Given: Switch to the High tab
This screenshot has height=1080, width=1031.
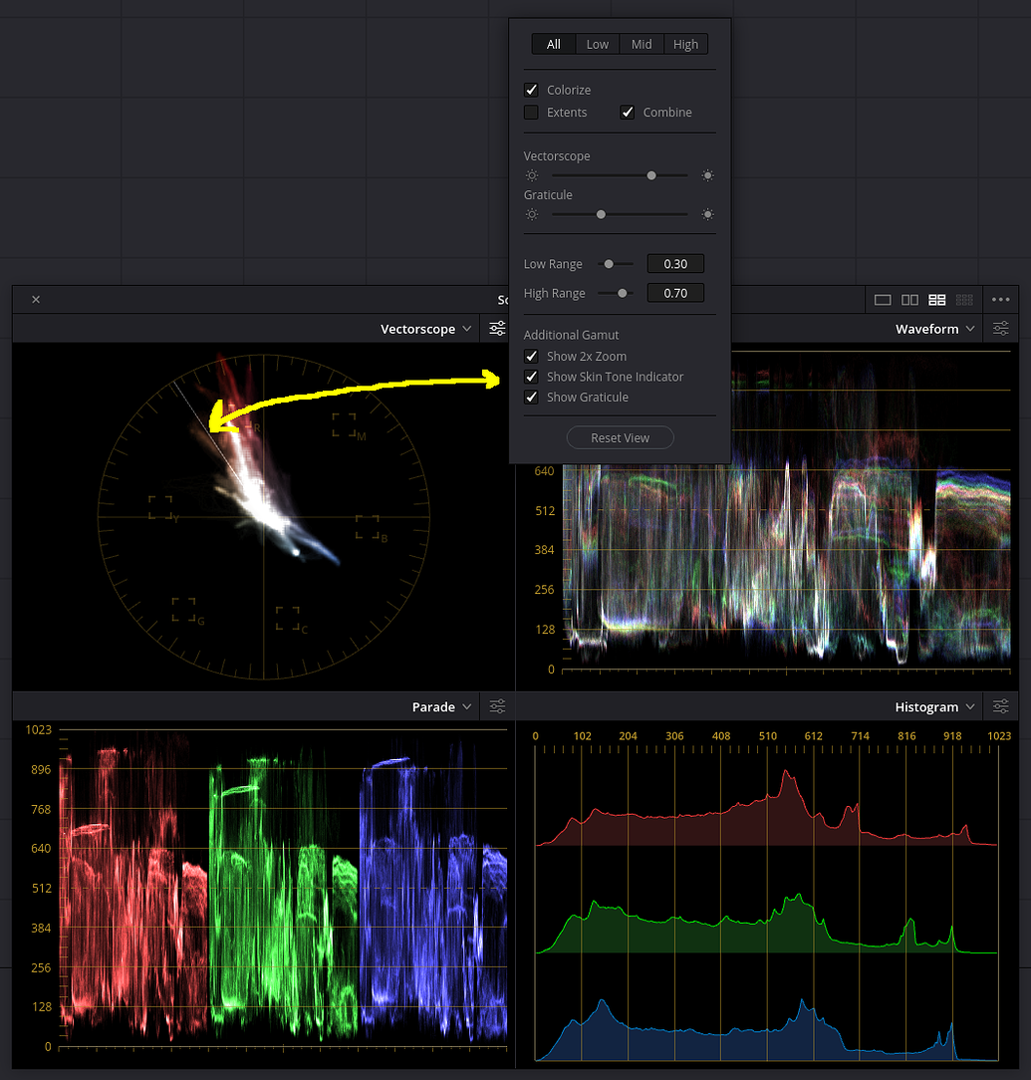Looking at the screenshot, I should pos(684,44).
